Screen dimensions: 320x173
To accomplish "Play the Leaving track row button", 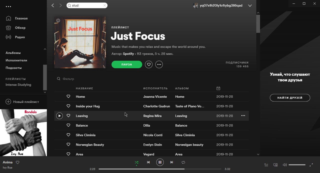I will (59, 116).
